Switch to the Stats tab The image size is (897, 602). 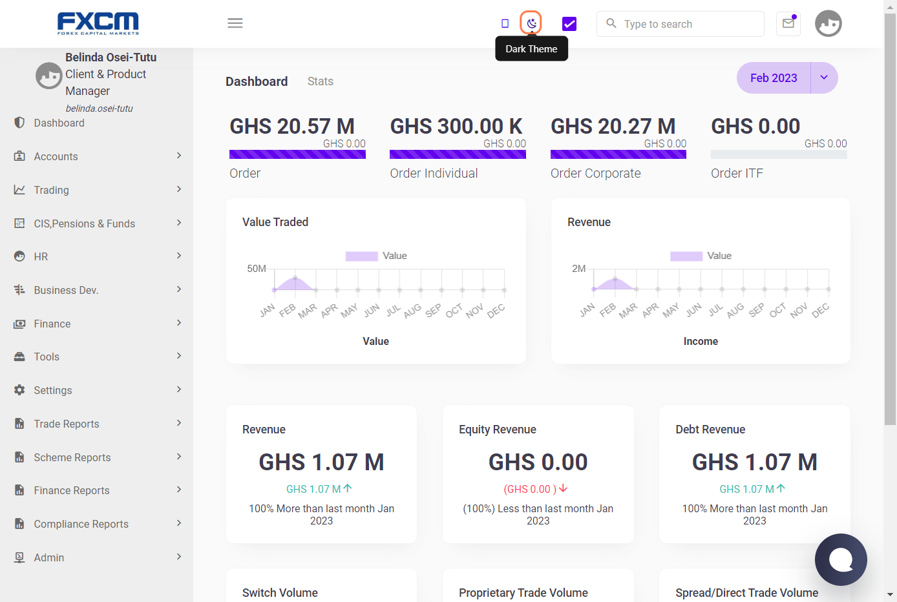pyautogui.click(x=321, y=81)
